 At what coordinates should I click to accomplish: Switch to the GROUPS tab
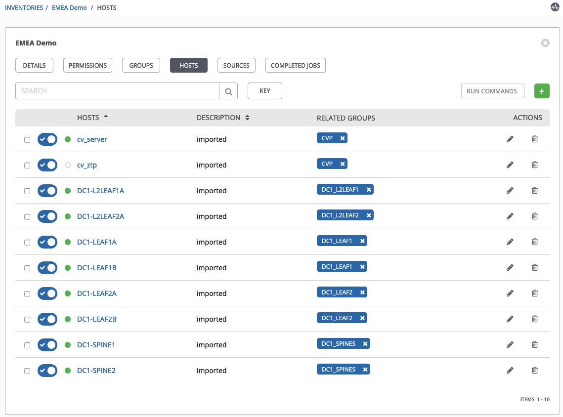(x=141, y=65)
